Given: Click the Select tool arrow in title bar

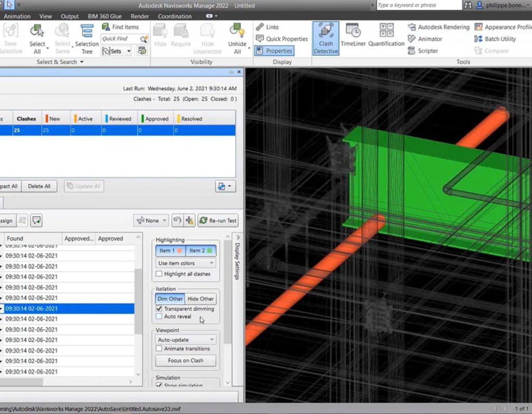Looking at the screenshot, I should (9, 5).
